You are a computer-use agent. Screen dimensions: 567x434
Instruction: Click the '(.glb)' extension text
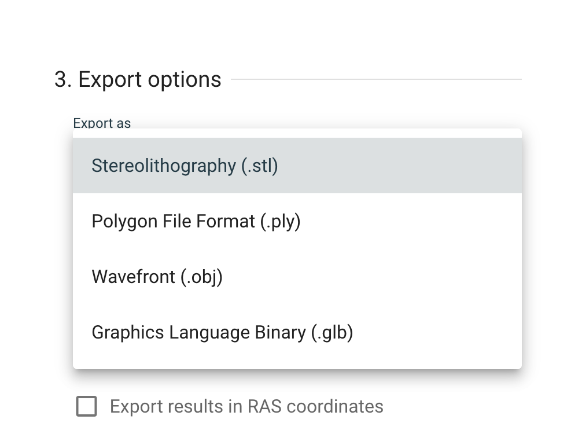pyautogui.click(x=332, y=332)
